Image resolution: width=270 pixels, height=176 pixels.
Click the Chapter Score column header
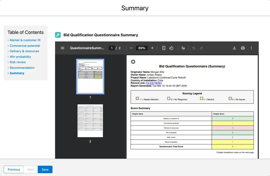233,114
